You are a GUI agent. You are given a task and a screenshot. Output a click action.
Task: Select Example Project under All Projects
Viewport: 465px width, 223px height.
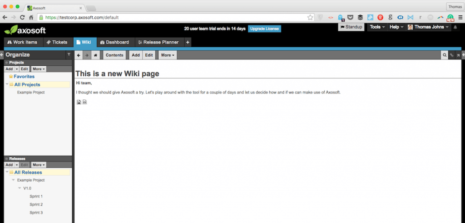pos(31,92)
